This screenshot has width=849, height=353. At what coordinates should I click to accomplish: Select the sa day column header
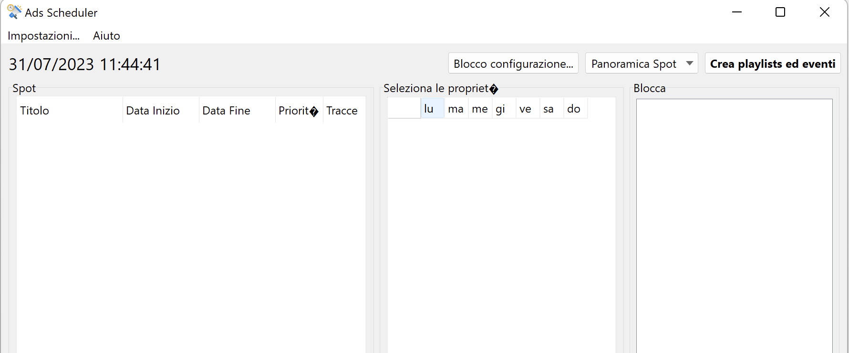coord(552,109)
